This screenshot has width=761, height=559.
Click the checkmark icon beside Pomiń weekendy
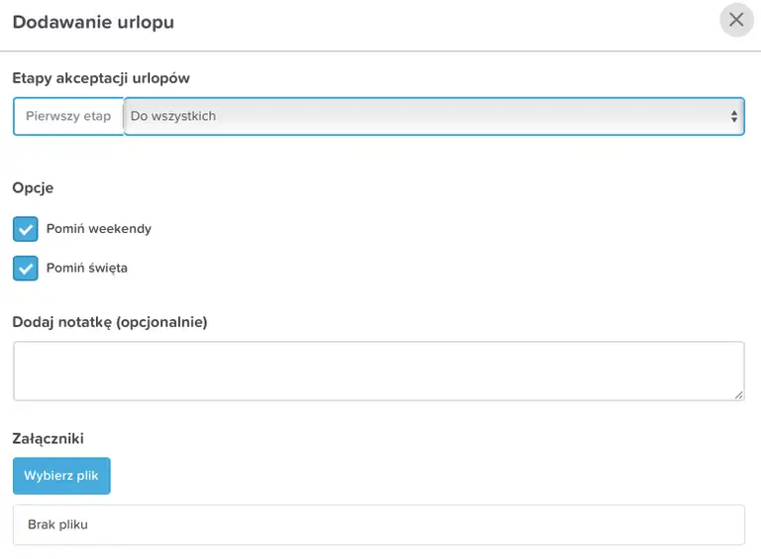pos(26,229)
